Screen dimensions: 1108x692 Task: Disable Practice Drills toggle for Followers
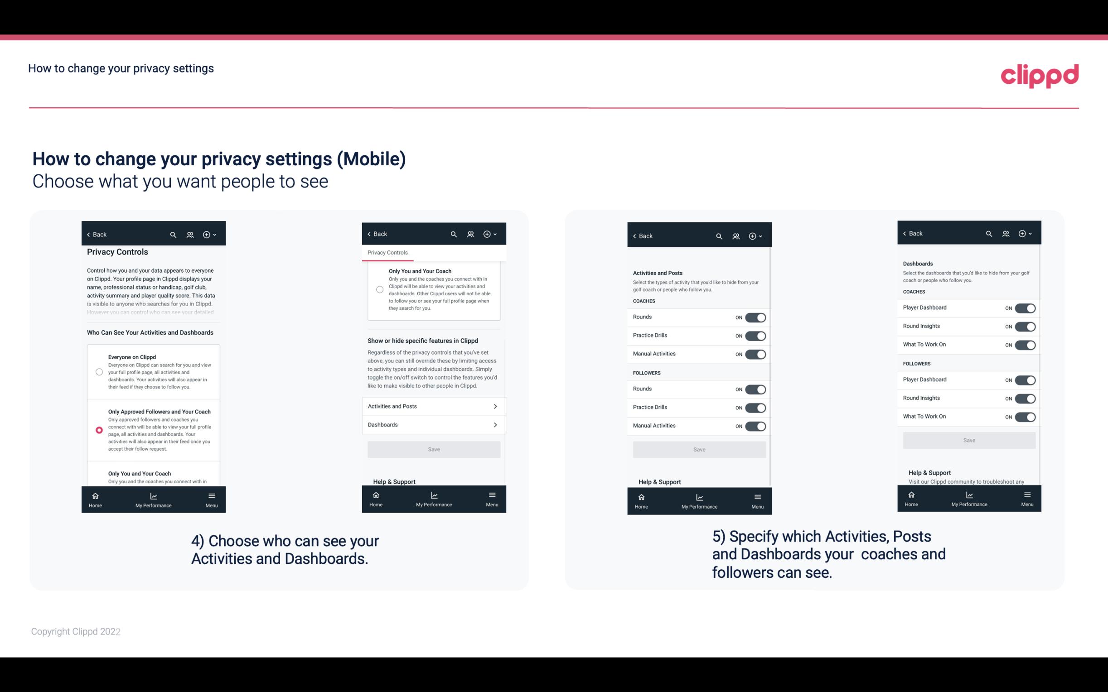pyautogui.click(x=756, y=407)
